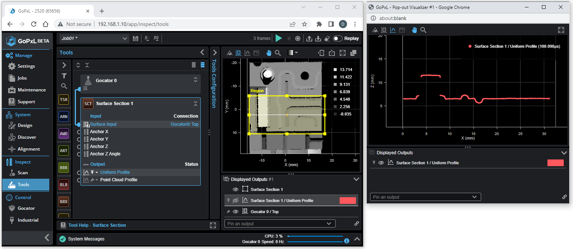
Task: Click the Tool Help - Surface Section link
Action: pyautogui.click(x=97, y=225)
